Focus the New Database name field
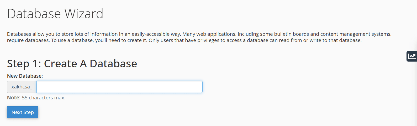Screen dimensions: 417x126 tap(119, 87)
